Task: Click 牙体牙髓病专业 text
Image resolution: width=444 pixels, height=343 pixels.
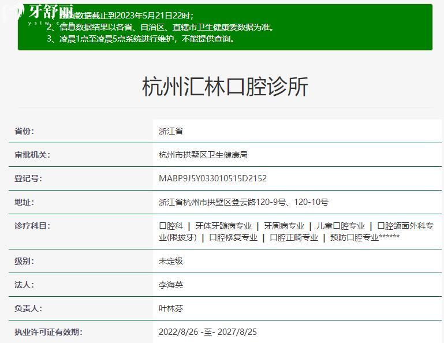Action: [223, 226]
